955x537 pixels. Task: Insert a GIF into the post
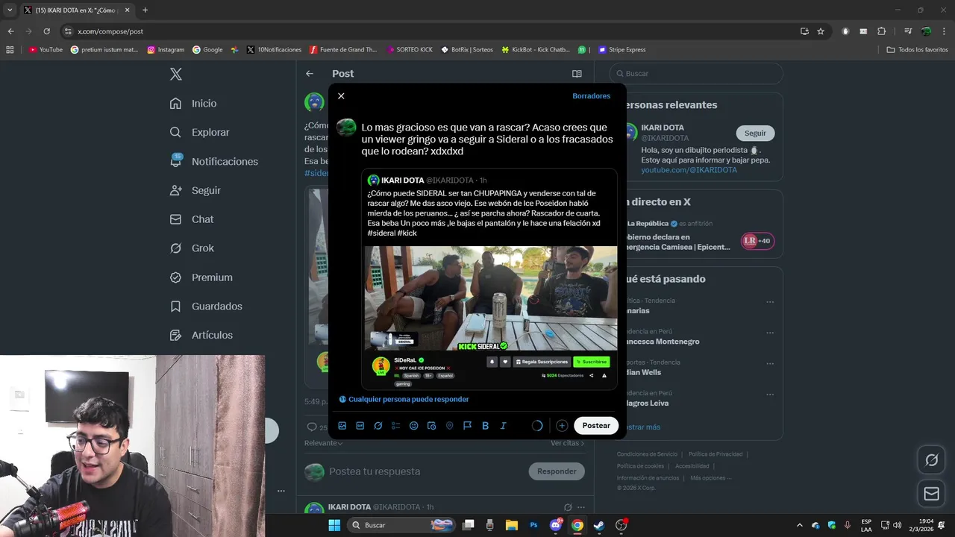coord(360,426)
